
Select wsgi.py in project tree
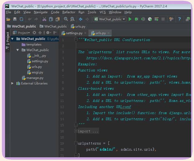tap(35, 72)
